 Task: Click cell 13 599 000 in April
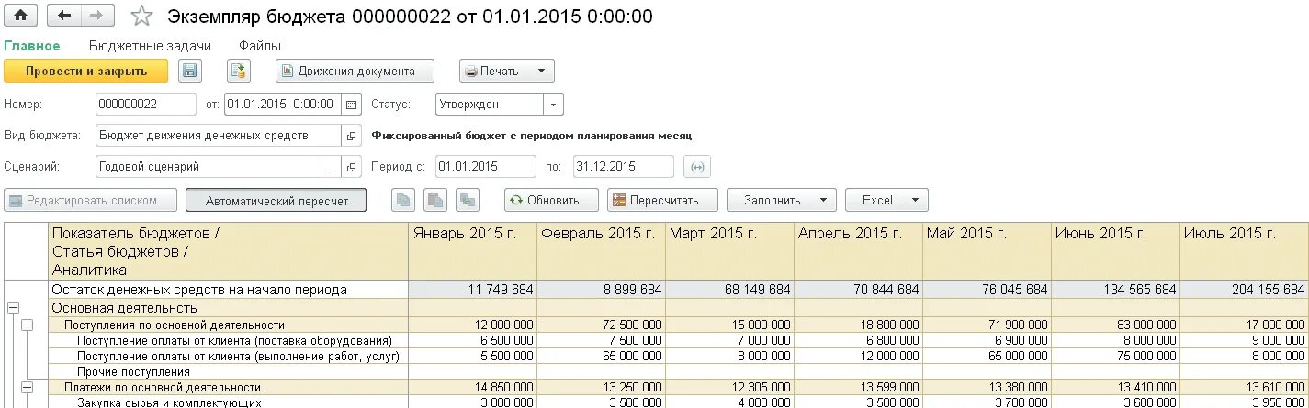[x=858, y=387]
